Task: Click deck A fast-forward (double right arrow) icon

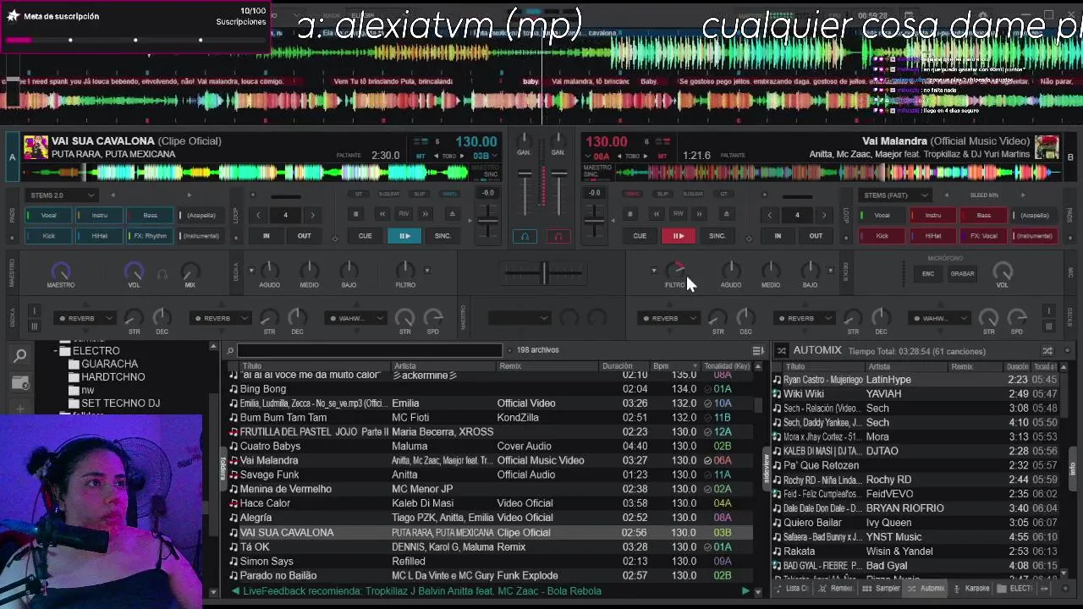Action: (x=425, y=215)
